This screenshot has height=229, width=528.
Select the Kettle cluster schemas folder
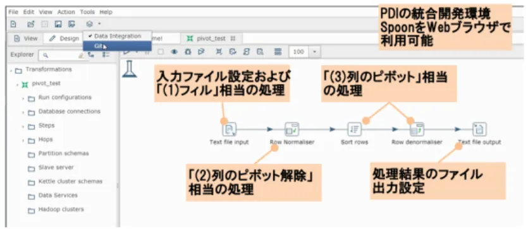tap(70, 181)
